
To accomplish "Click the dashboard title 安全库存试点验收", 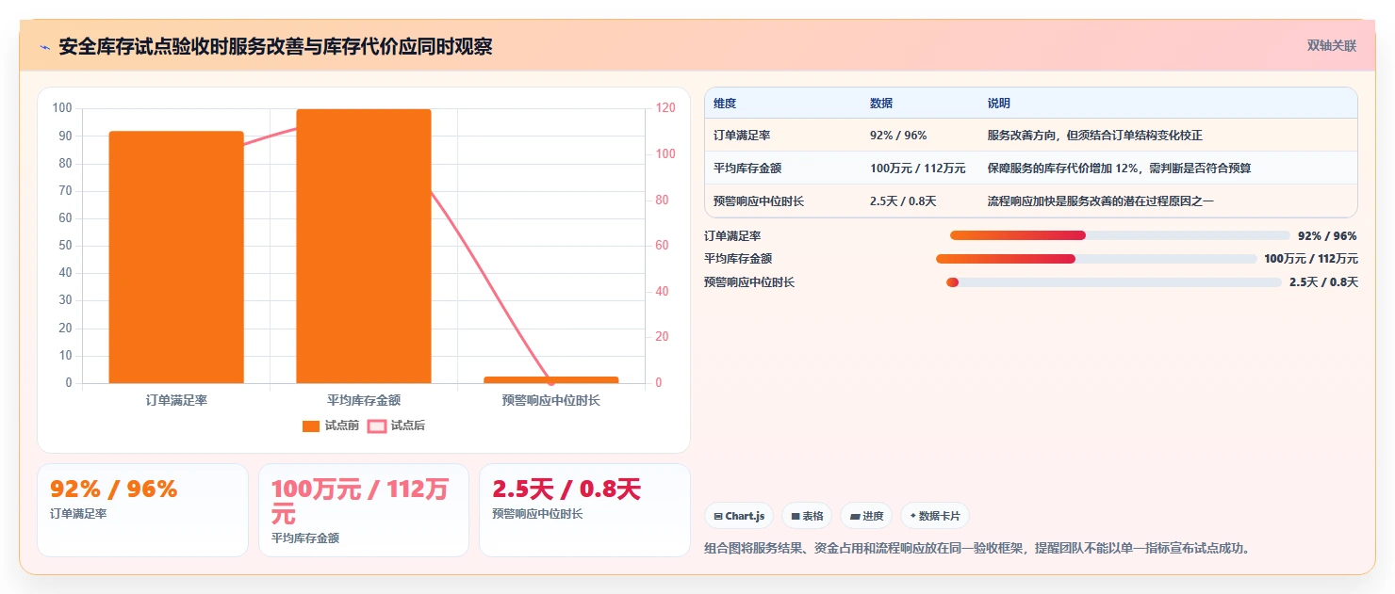I will coord(275,47).
